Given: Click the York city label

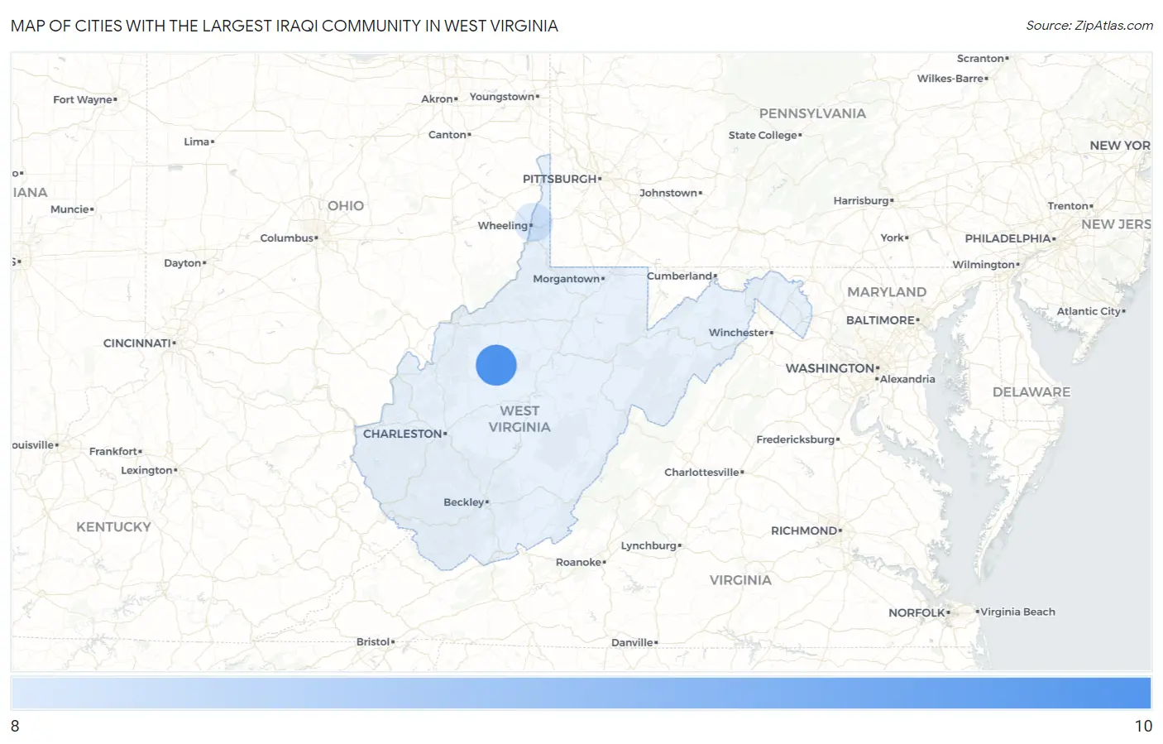Looking at the screenshot, I should pyautogui.click(x=893, y=238).
